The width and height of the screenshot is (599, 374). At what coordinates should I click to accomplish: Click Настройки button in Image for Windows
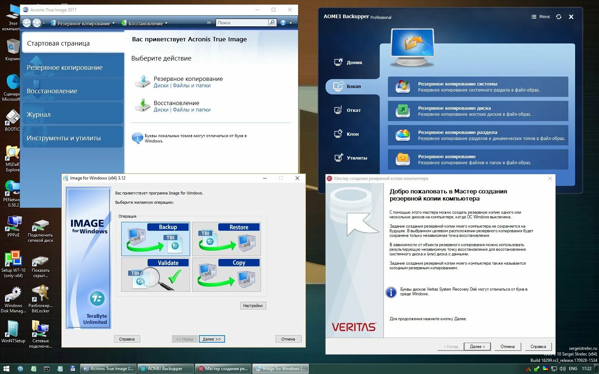click(253, 306)
